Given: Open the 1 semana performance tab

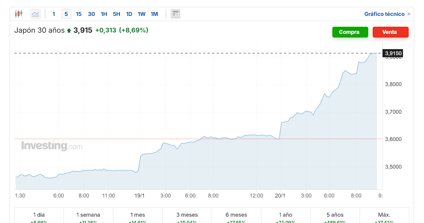Looking at the screenshot, I should (88, 215).
